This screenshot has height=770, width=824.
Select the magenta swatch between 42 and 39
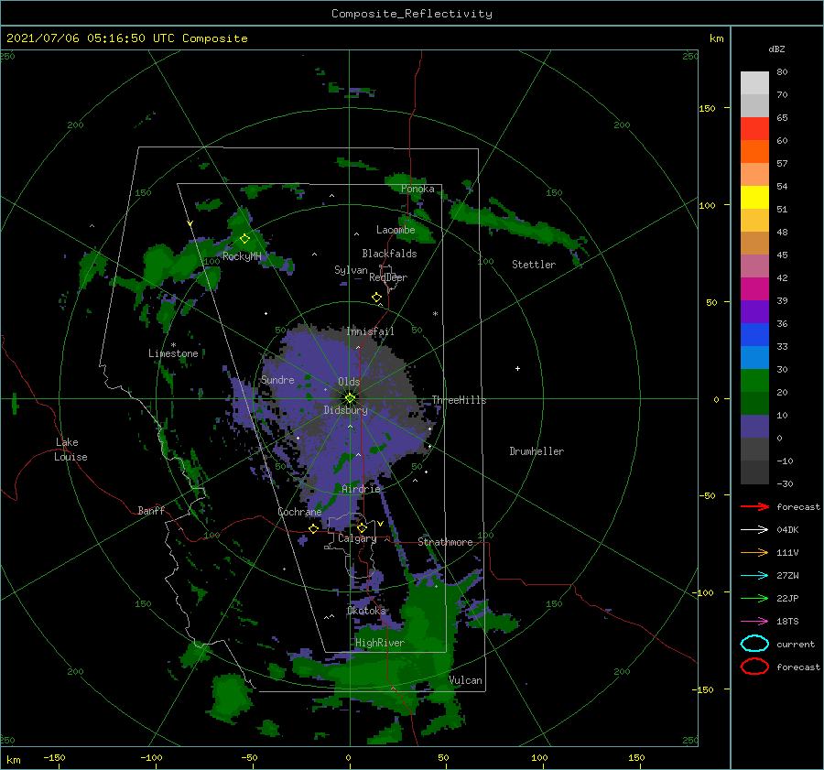pyautogui.click(x=754, y=289)
